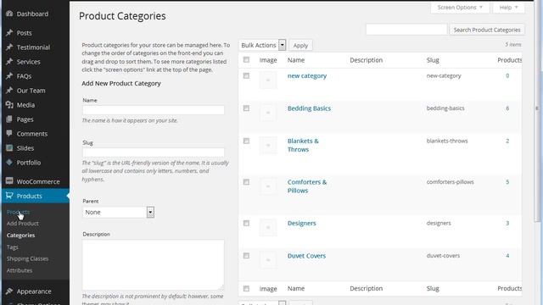
Task: Click the Comments bubble icon
Action: (x=9, y=134)
